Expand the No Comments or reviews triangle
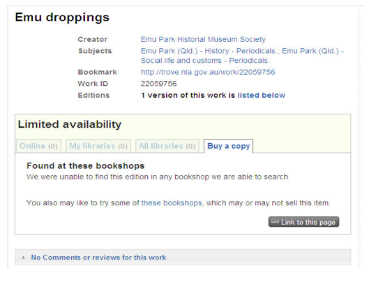 23,258
